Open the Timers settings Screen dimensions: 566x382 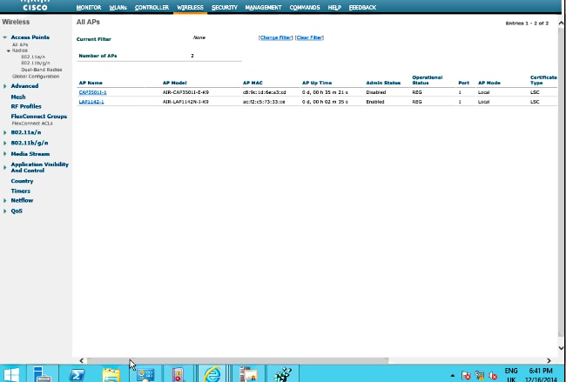[21, 191]
